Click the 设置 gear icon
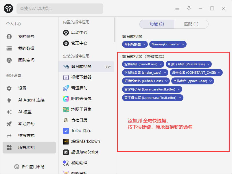 point(9,88)
